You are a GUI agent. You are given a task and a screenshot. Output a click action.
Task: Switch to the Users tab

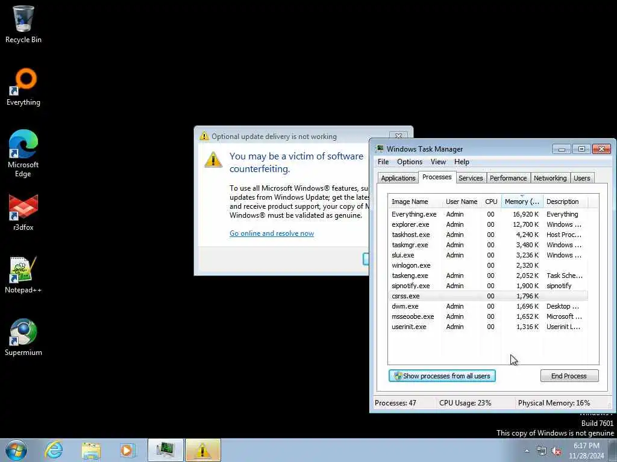tap(581, 178)
